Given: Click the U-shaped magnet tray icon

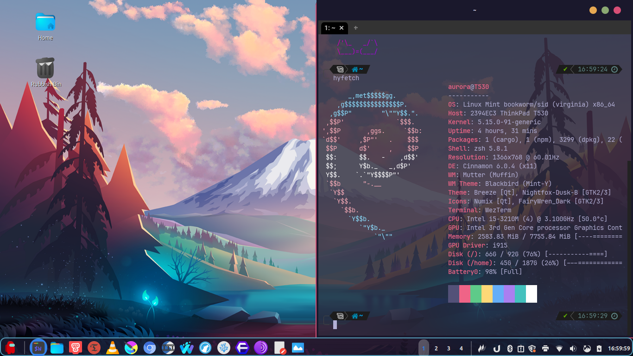Looking at the screenshot, I should pyautogui.click(x=496, y=348).
